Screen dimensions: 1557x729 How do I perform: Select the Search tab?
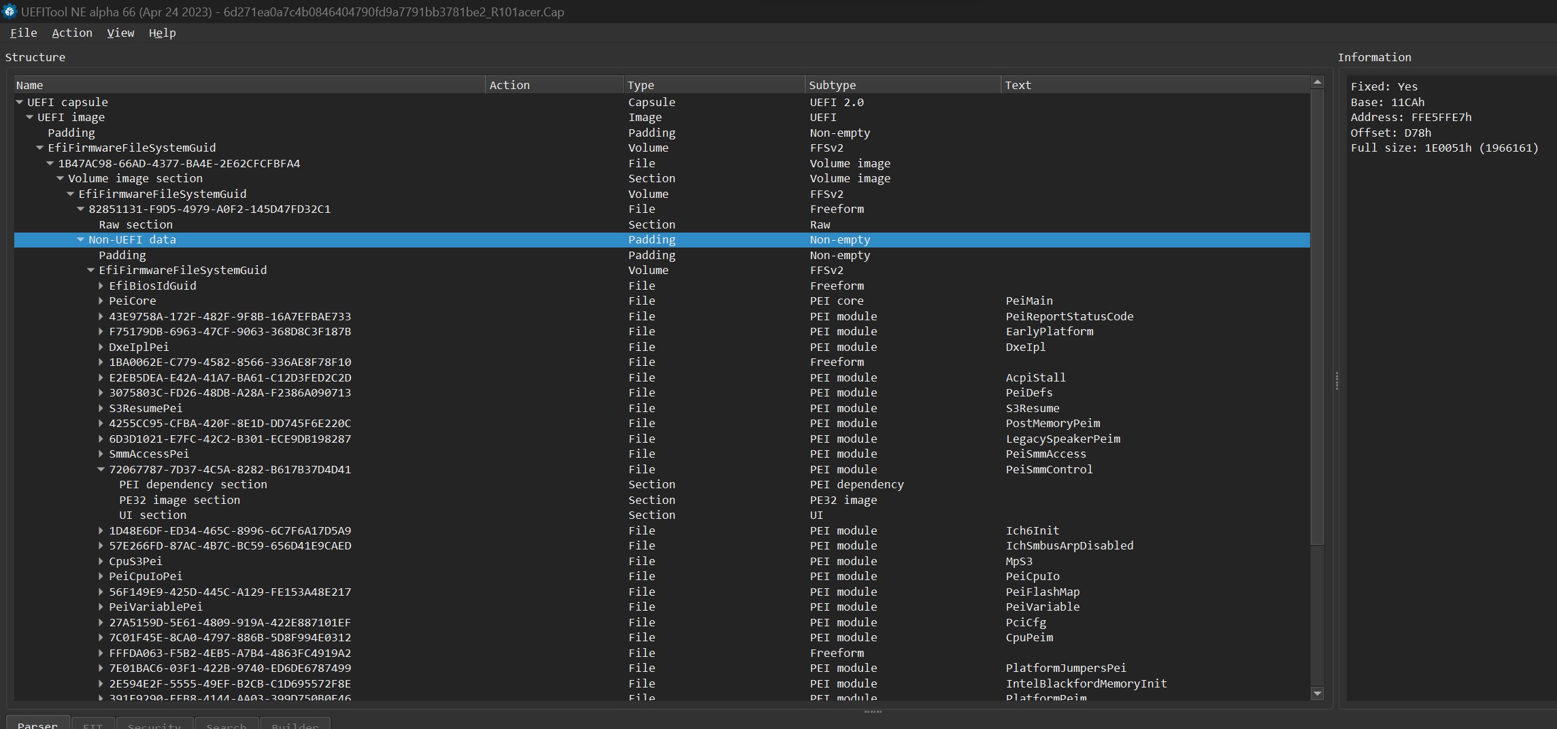point(227,725)
